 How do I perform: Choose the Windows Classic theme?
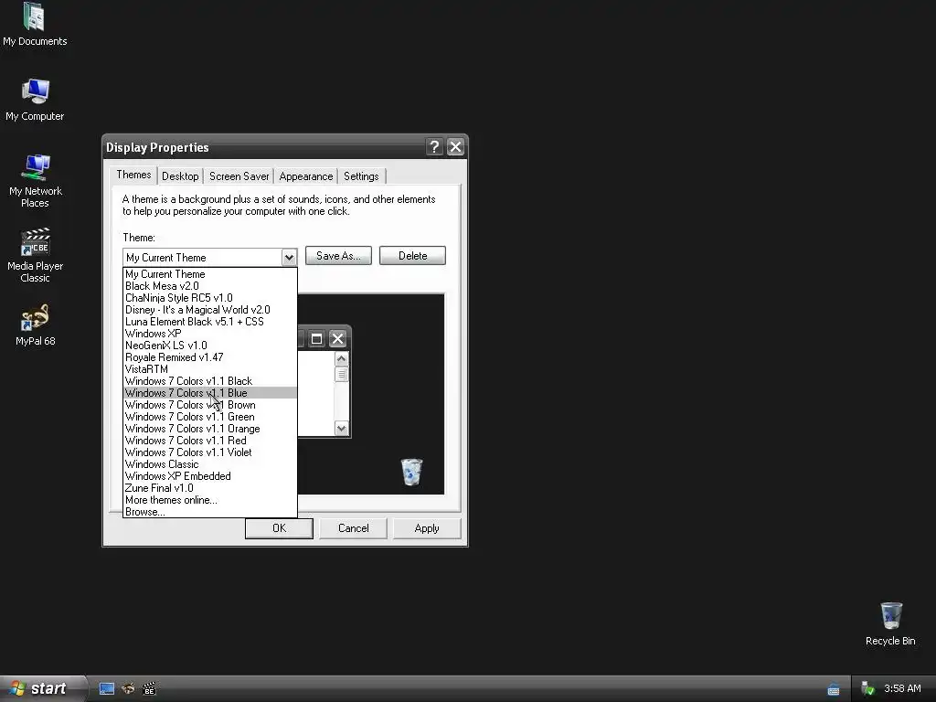click(210, 464)
